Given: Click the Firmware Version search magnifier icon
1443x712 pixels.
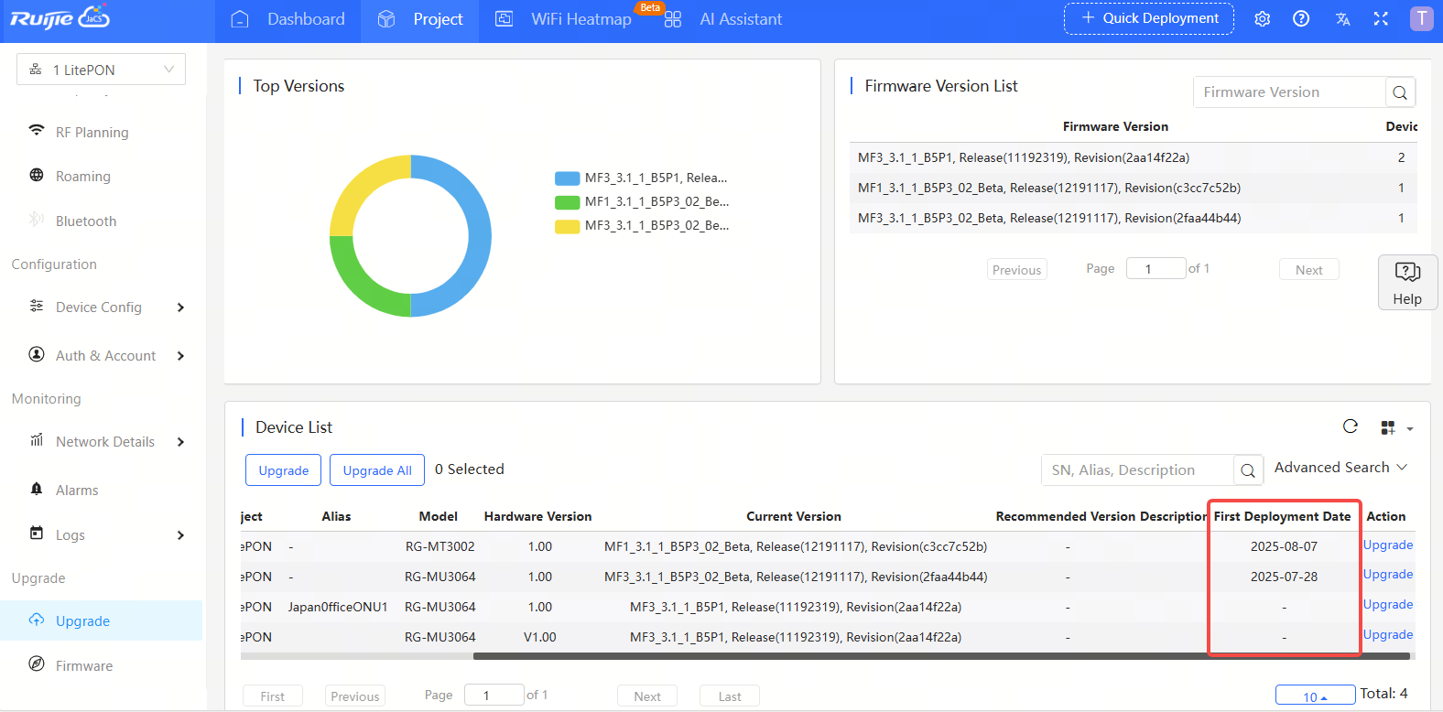Looking at the screenshot, I should [1399, 92].
